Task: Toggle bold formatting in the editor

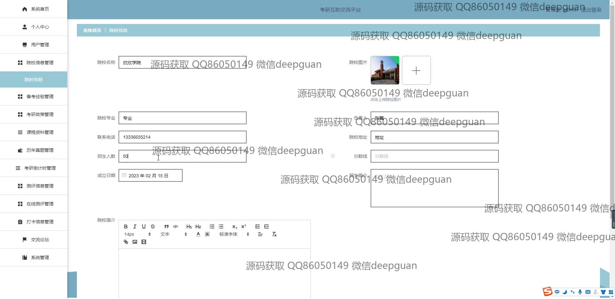Action: [x=126, y=226]
